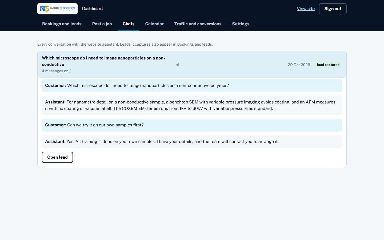Select assistant reply about training on samples

pos(192,142)
